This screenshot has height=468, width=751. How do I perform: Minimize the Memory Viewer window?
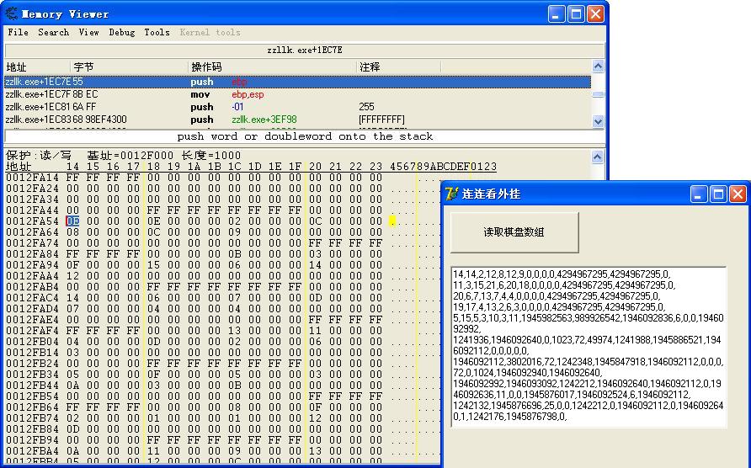pyautogui.click(x=556, y=14)
